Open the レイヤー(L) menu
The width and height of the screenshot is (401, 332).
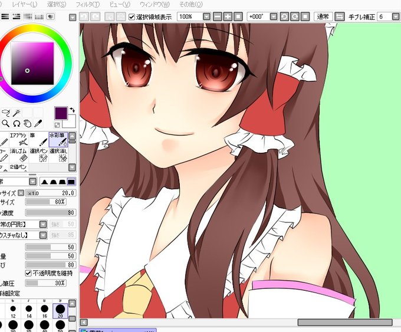point(25,4)
